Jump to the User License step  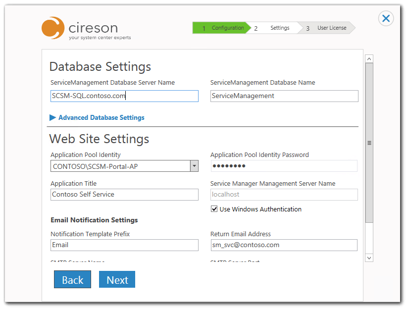click(328, 28)
